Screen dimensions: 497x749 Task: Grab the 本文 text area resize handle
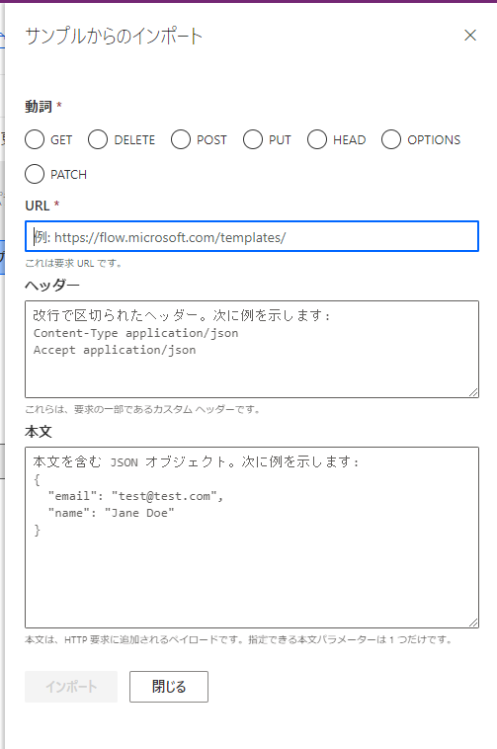tap(473, 622)
